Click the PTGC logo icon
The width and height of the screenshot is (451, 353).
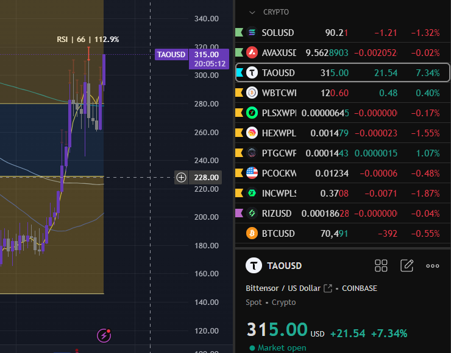tap(252, 153)
